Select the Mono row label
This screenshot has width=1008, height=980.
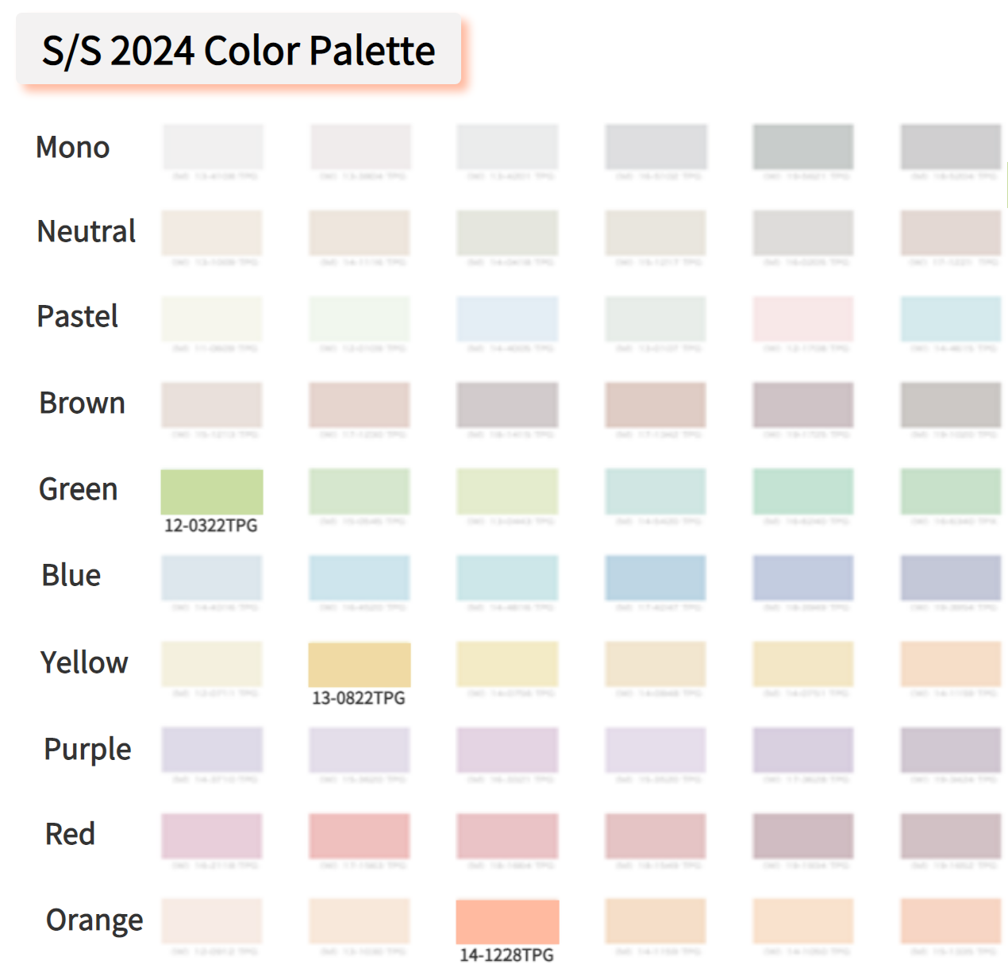coord(73,147)
